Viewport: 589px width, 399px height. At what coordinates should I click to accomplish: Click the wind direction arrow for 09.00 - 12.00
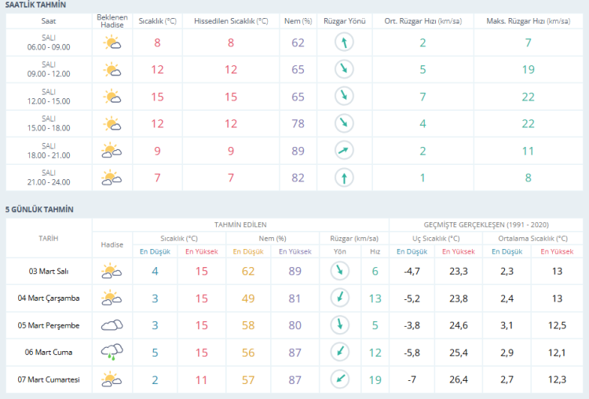[x=343, y=70]
